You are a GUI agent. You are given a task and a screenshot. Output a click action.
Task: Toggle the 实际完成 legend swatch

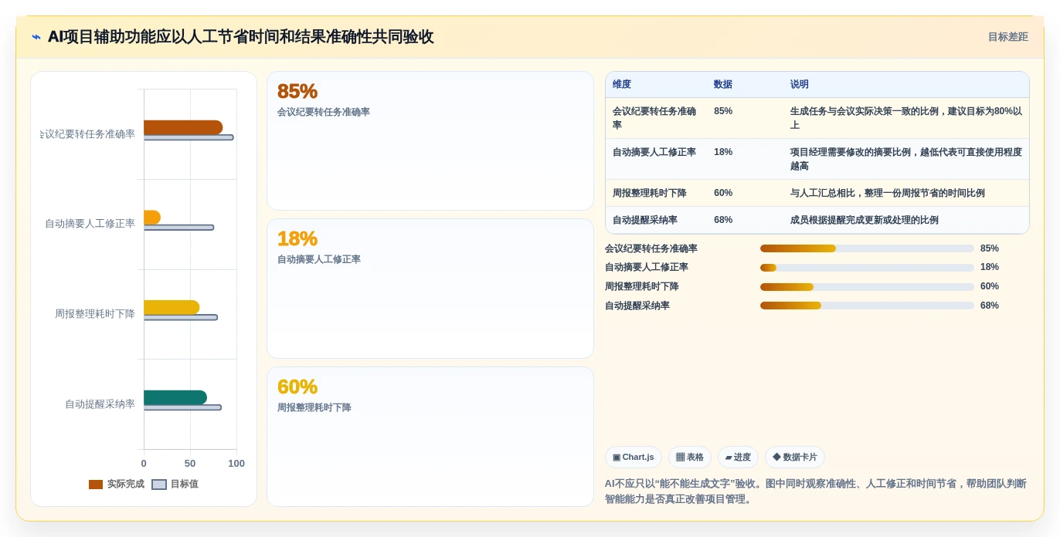click(x=96, y=485)
